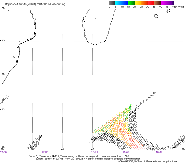Click the purple pass time '15:33'
The width and height of the screenshot is (185, 163).
[159, 152]
